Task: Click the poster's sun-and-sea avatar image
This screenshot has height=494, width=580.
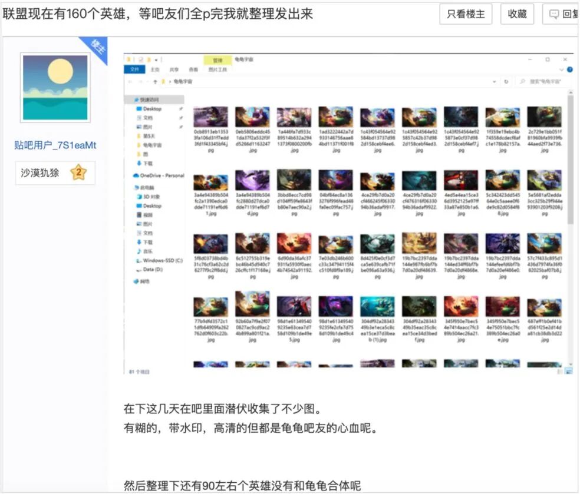Action: 55,88
